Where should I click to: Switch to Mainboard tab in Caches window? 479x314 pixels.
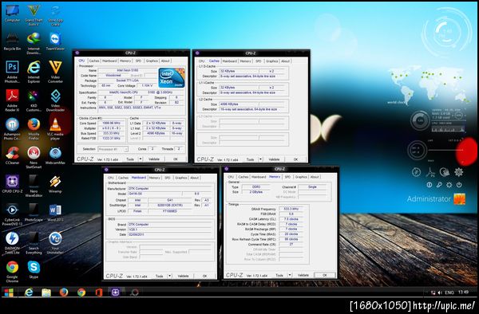click(229, 61)
